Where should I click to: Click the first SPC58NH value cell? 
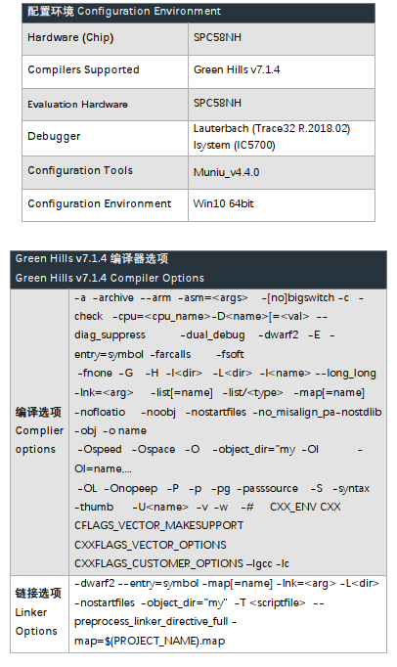282,39
